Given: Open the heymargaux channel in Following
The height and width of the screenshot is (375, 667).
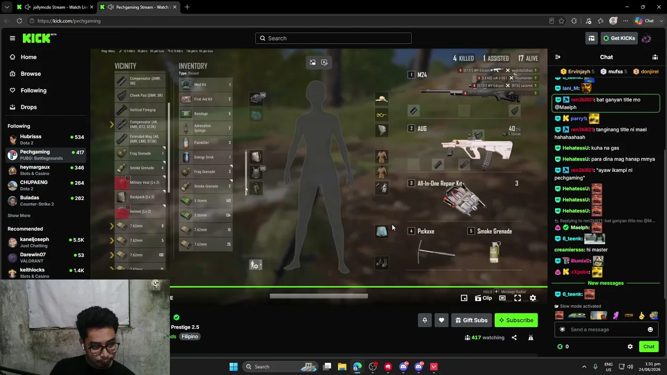Looking at the screenshot, I should (46, 170).
